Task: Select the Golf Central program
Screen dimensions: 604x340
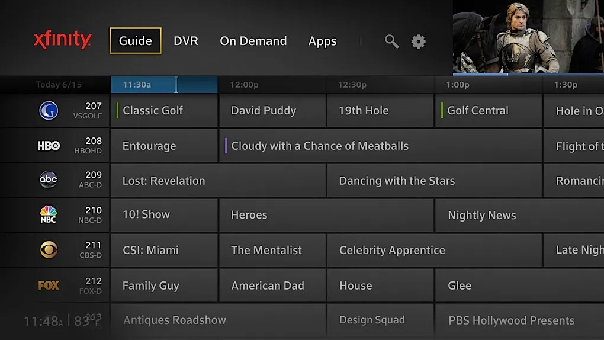Action: (x=489, y=111)
